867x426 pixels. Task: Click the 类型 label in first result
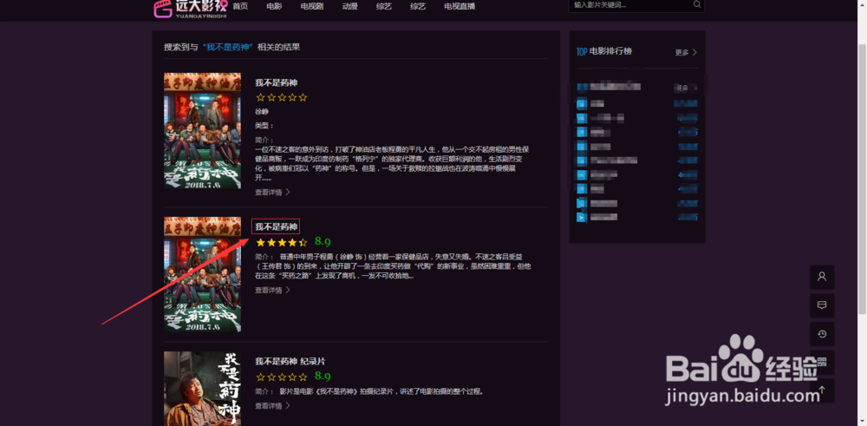(x=264, y=126)
